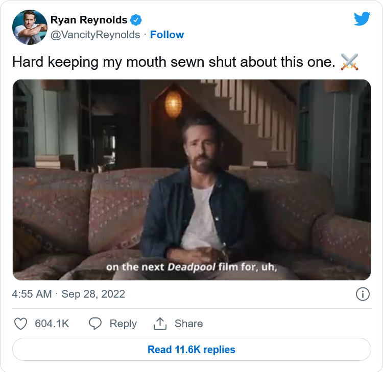Image resolution: width=383 pixels, height=372 pixels.
Task: Open Ryan Reynolds profile avatar
Action: (x=30, y=28)
